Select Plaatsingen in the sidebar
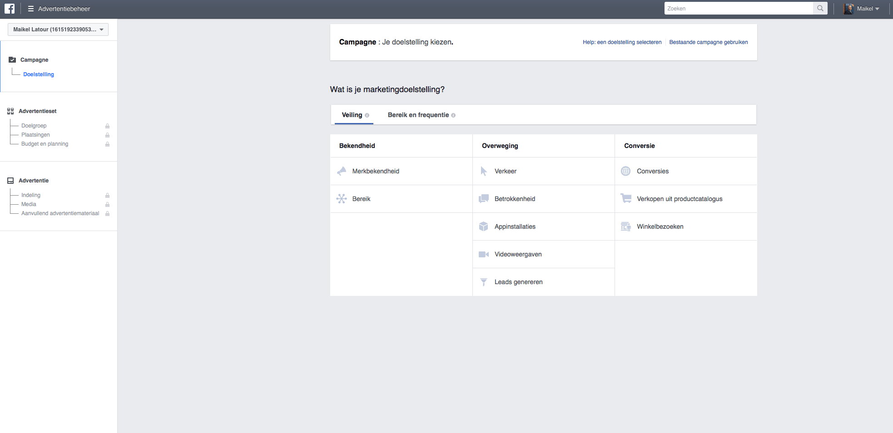The width and height of the screenshot is (893, 433). (35, 135)
